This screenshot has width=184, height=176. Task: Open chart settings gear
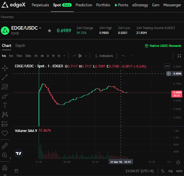pyautogui.click(x=178, y=162)
